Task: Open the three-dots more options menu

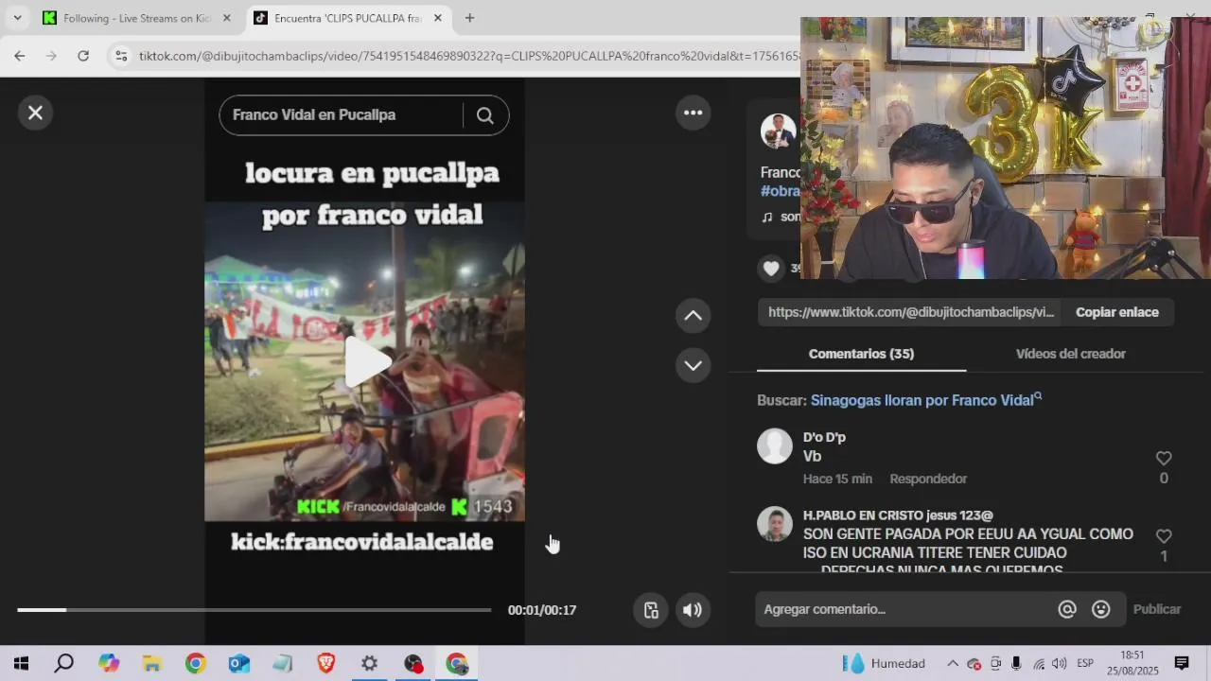Action: coord(693,113)
